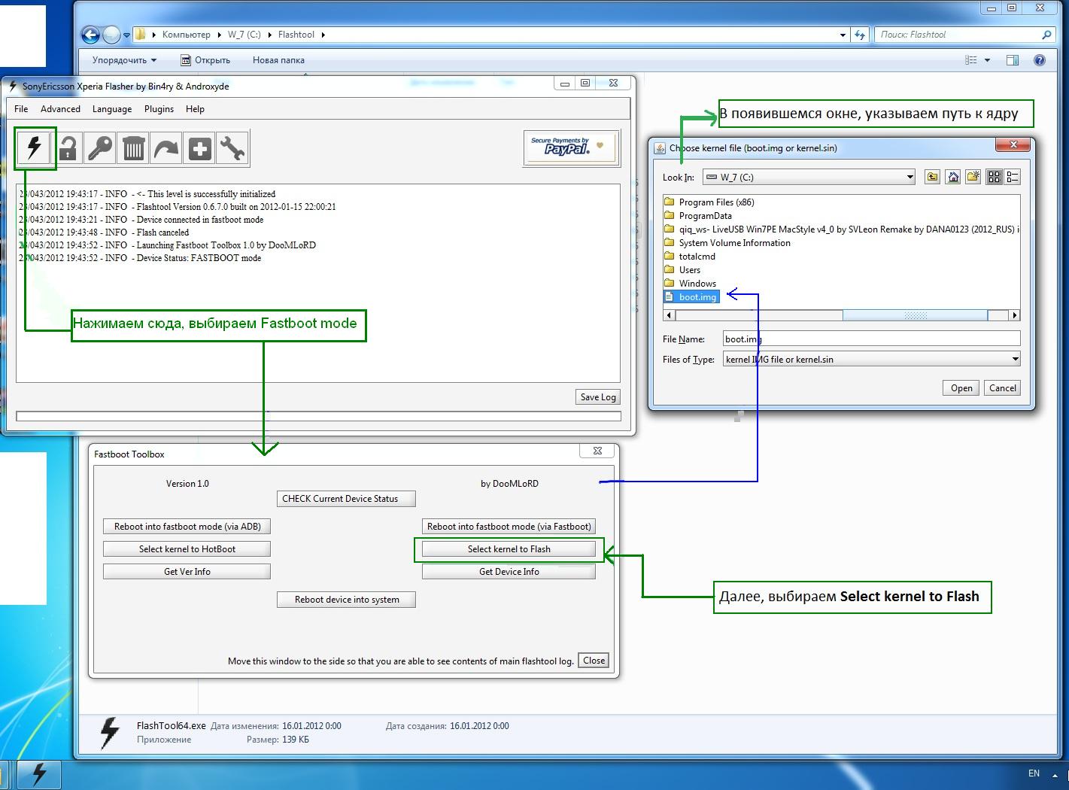Select System Volume Information folder
The height and width of the screenshot is (790, 1069).
point(727,243)
